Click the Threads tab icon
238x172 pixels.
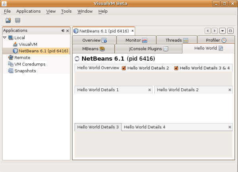[186, 40]
